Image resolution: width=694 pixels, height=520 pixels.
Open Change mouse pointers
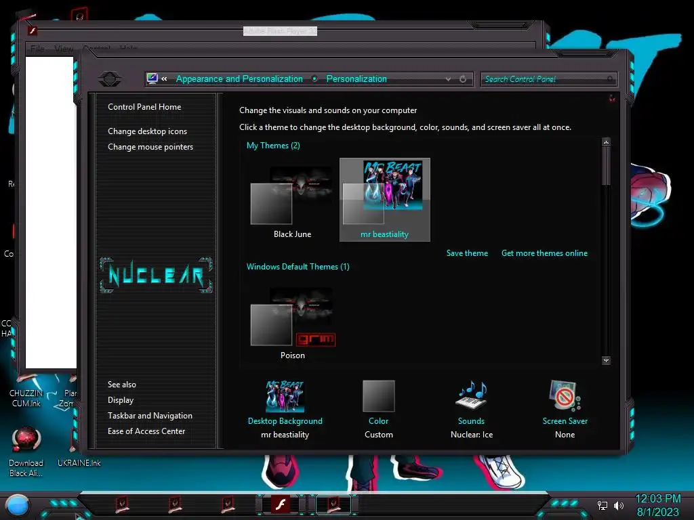(x=150, y=147)
